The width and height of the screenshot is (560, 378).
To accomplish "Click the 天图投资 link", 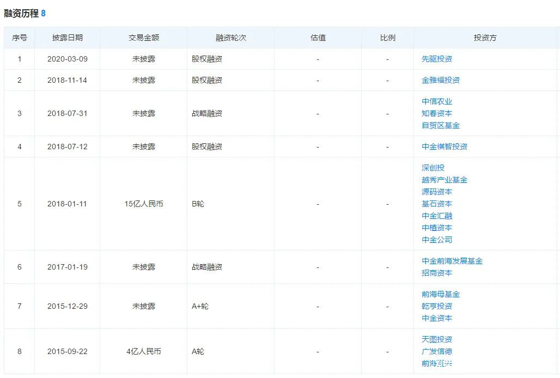I will pyautogui.click(x=437, y=339).
